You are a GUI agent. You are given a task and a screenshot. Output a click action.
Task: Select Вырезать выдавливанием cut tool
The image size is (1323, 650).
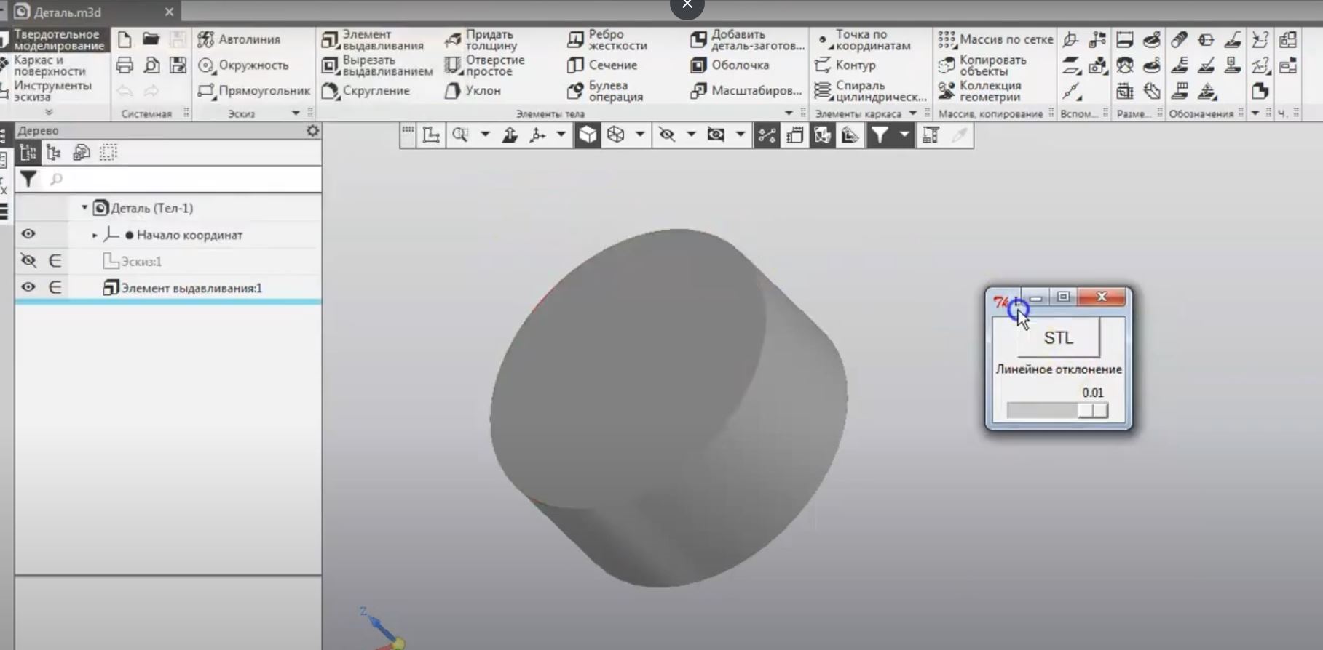coord(377,65)
